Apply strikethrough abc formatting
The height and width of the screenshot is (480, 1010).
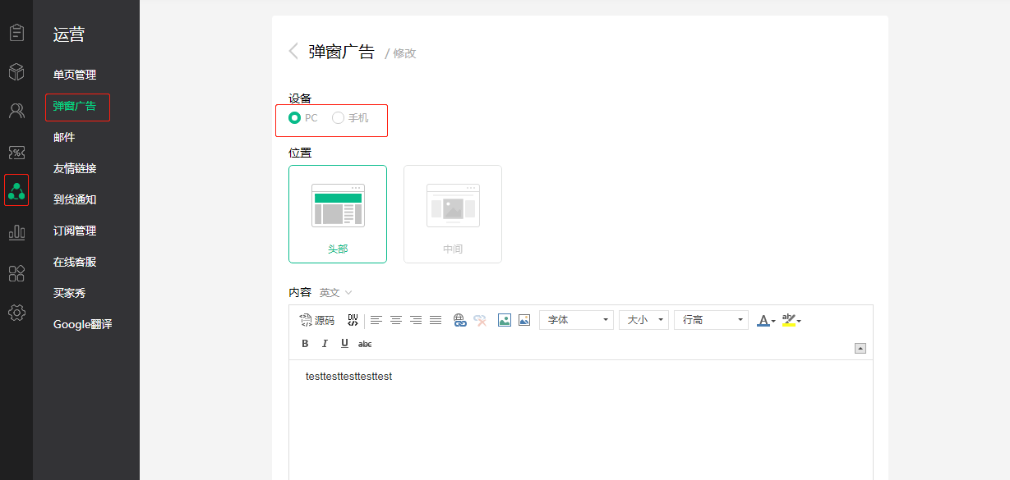click(x=366, y=343)
